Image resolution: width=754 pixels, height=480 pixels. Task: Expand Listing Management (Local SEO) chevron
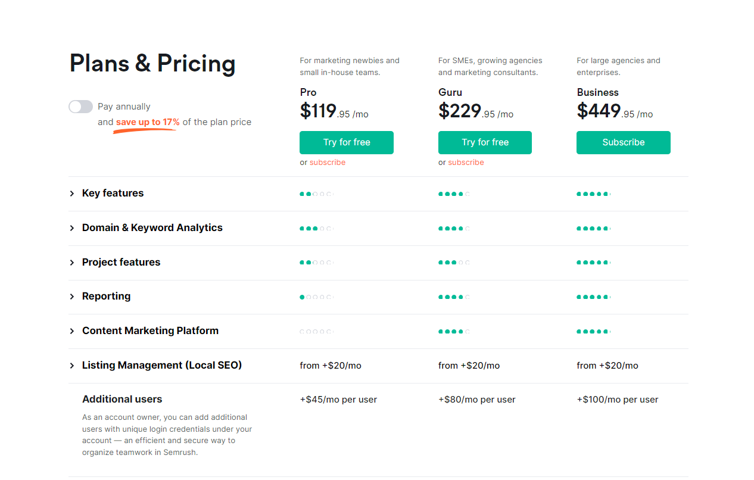[x=72, y=366]
